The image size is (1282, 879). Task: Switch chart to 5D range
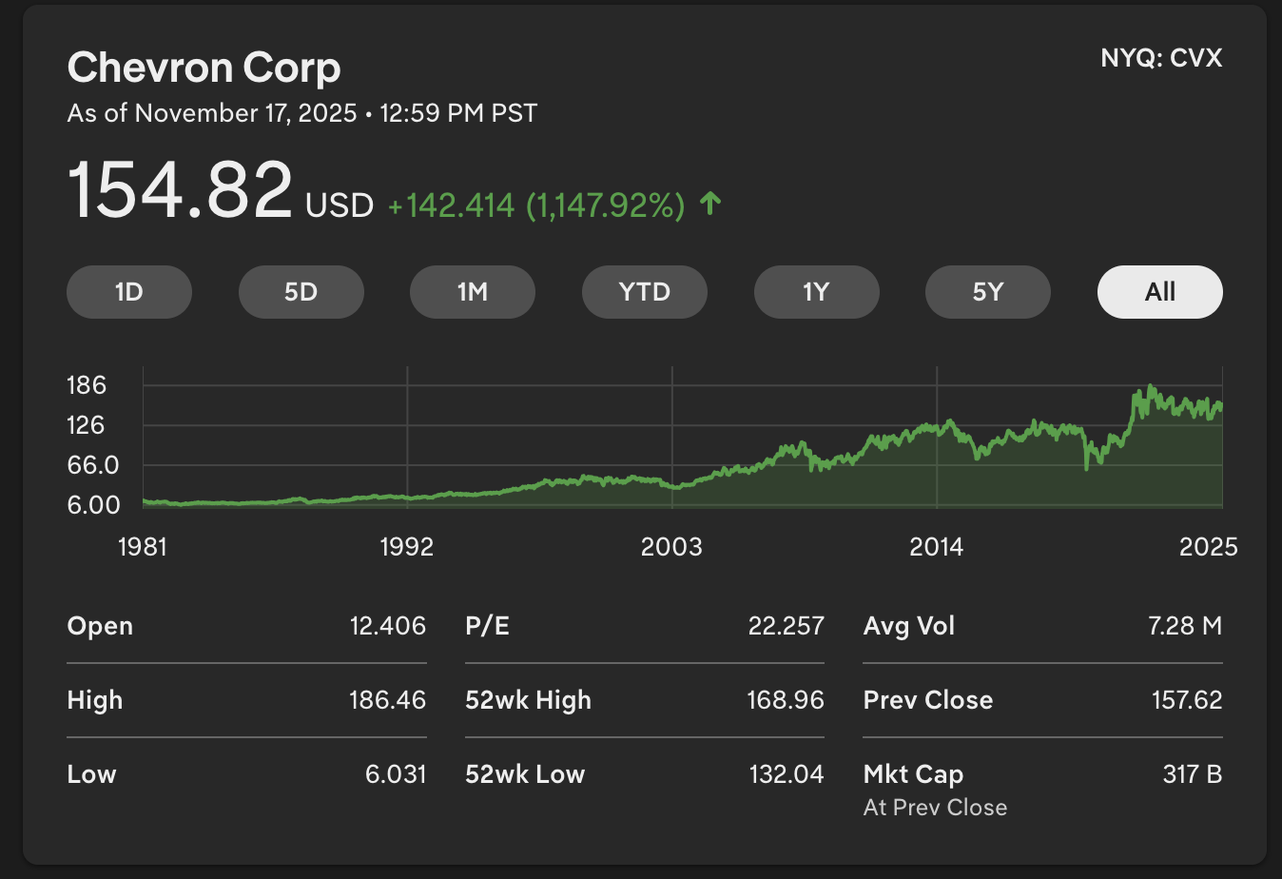click(x=301, y=292)
